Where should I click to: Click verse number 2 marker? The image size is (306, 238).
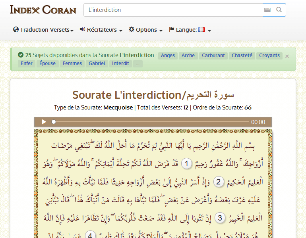click(x=218, y=182)
